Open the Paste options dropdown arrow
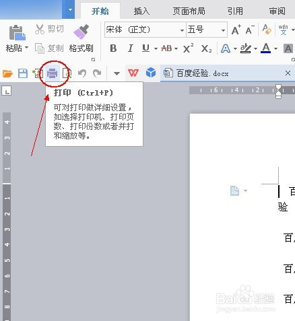Viewport: 295px width, 321px height. [26, 48]
